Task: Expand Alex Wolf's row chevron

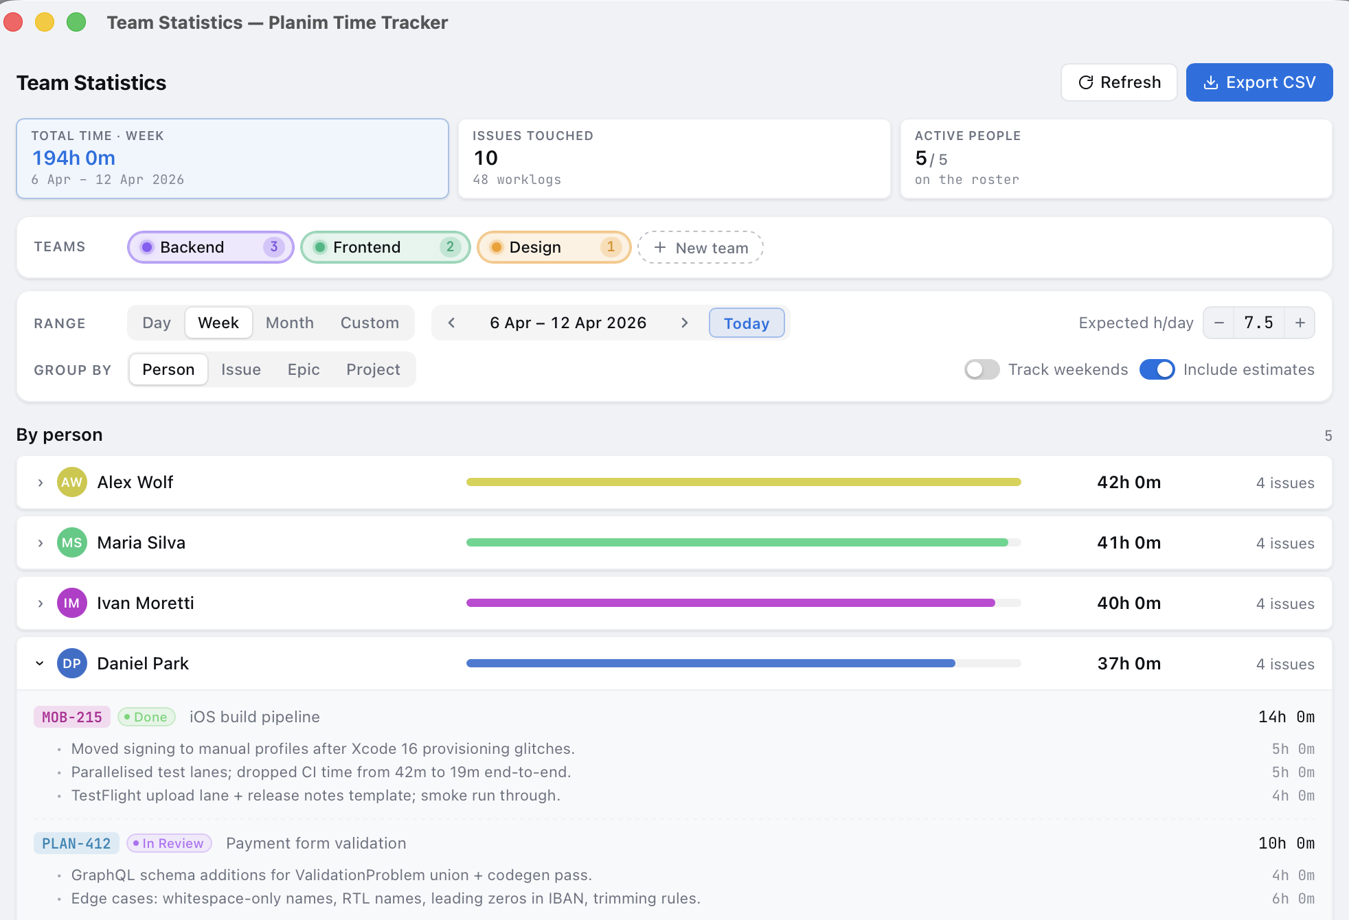Action: tap(41, 483)
